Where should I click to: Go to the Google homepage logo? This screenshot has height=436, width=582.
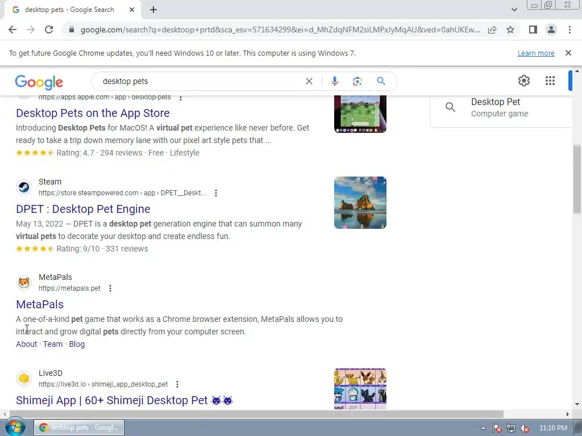[x=39, y=82]
